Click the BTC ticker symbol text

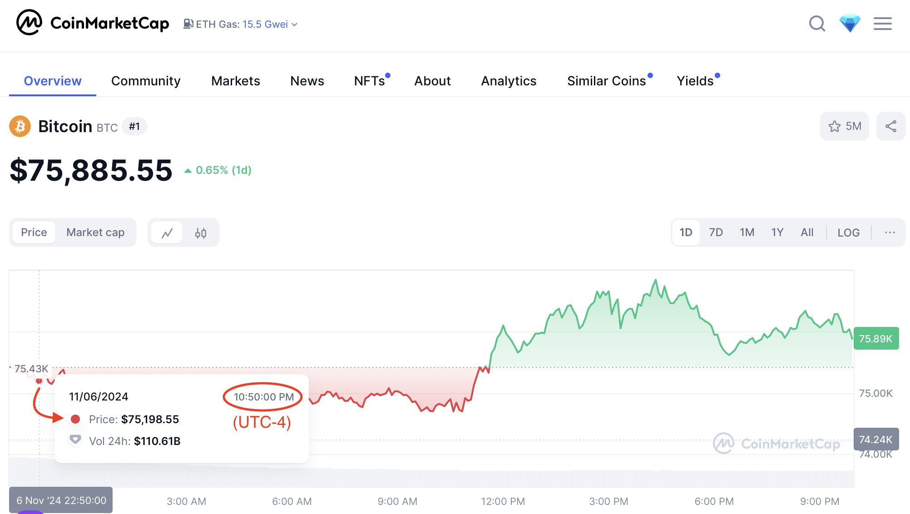click(107, 128)
